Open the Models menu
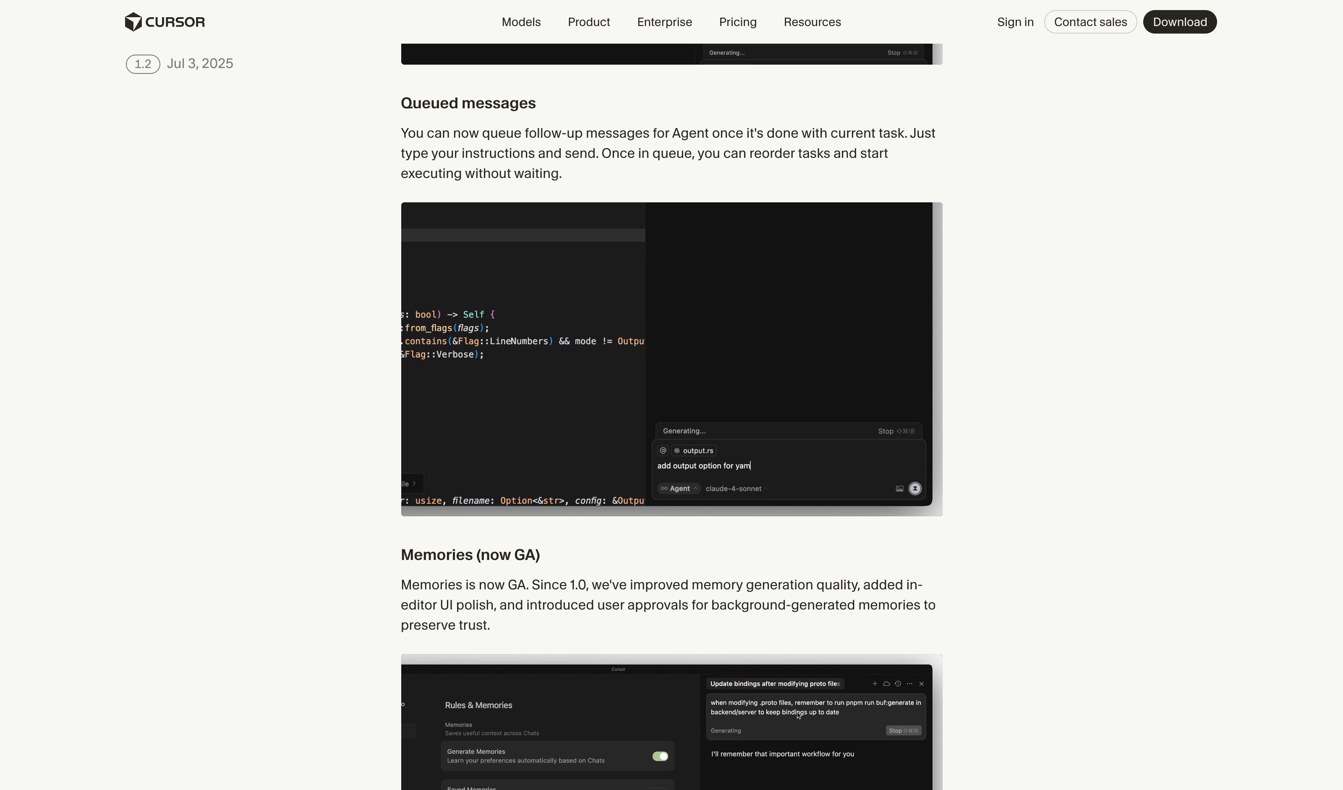Screen dimensions: 1343x790 pos(521,22)
